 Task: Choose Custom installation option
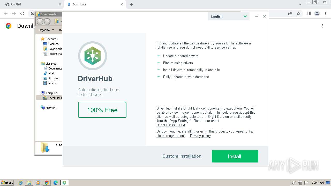click(x=182, y=156)
